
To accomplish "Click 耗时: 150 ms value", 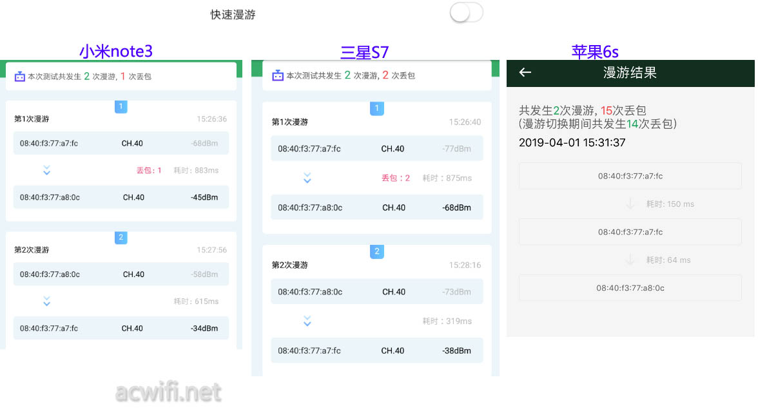I will [x=670, y=204].
